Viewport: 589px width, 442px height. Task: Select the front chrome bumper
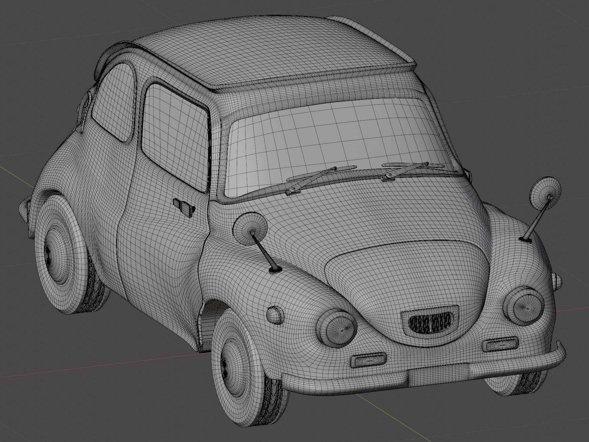point(424,371)
